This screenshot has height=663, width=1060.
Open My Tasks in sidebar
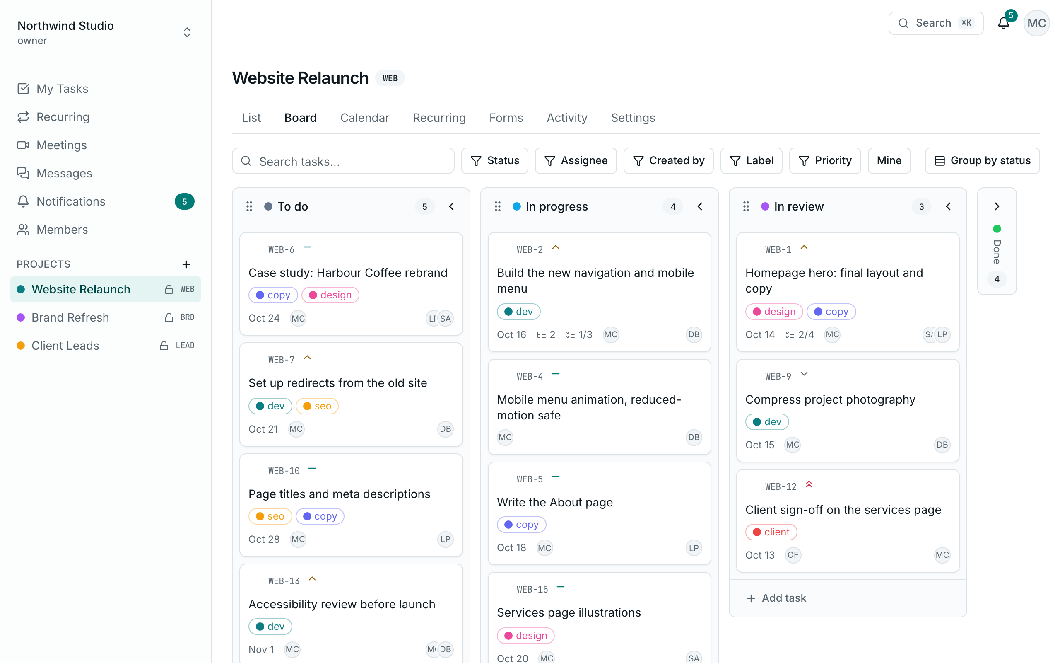(106, 89)
